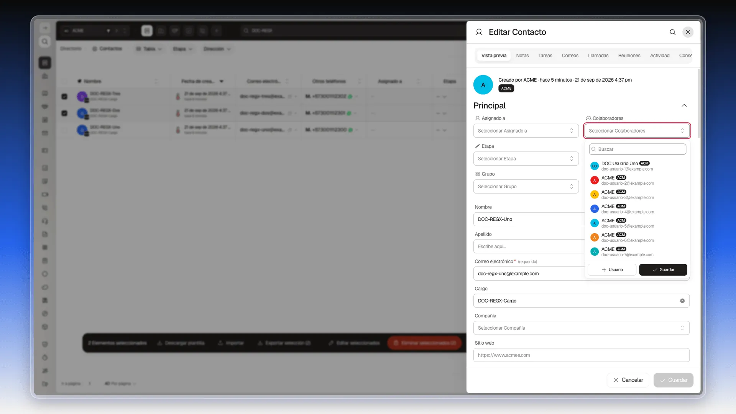
Task: Click Cancelar at the panel bottom
Action: (x=628, y=380)
